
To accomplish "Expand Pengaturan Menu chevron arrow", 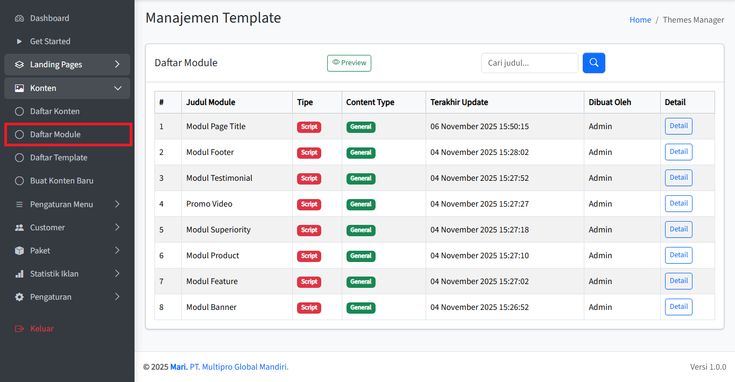I will click(117, 204).
